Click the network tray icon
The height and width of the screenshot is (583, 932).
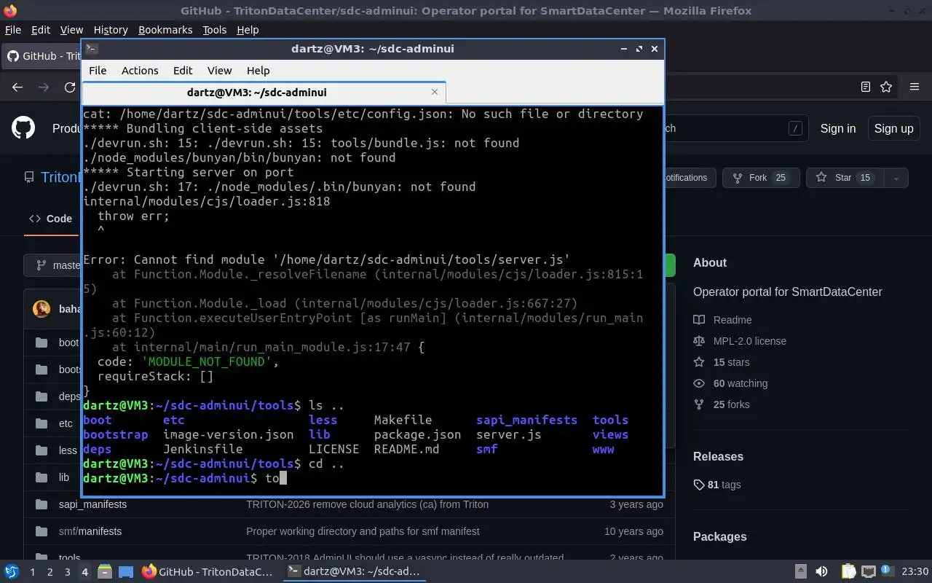tap(868, 571)
